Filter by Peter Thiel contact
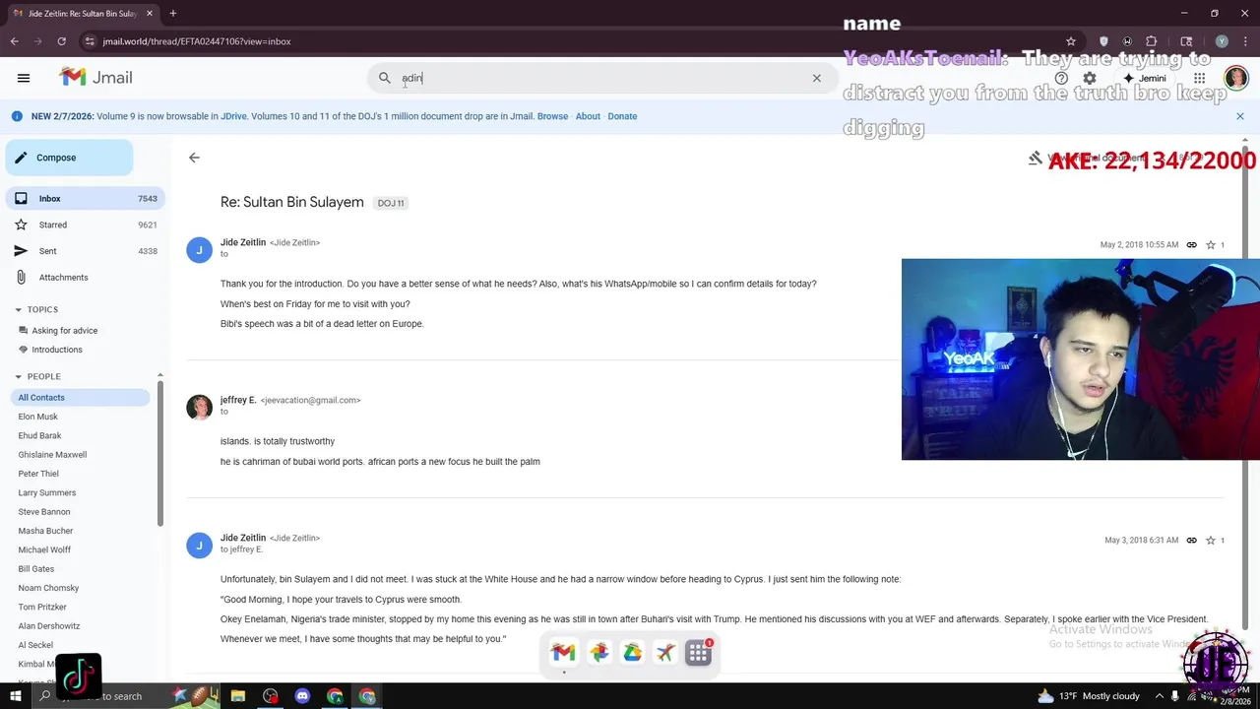1260x709 pixels. [x=38, y=474]
